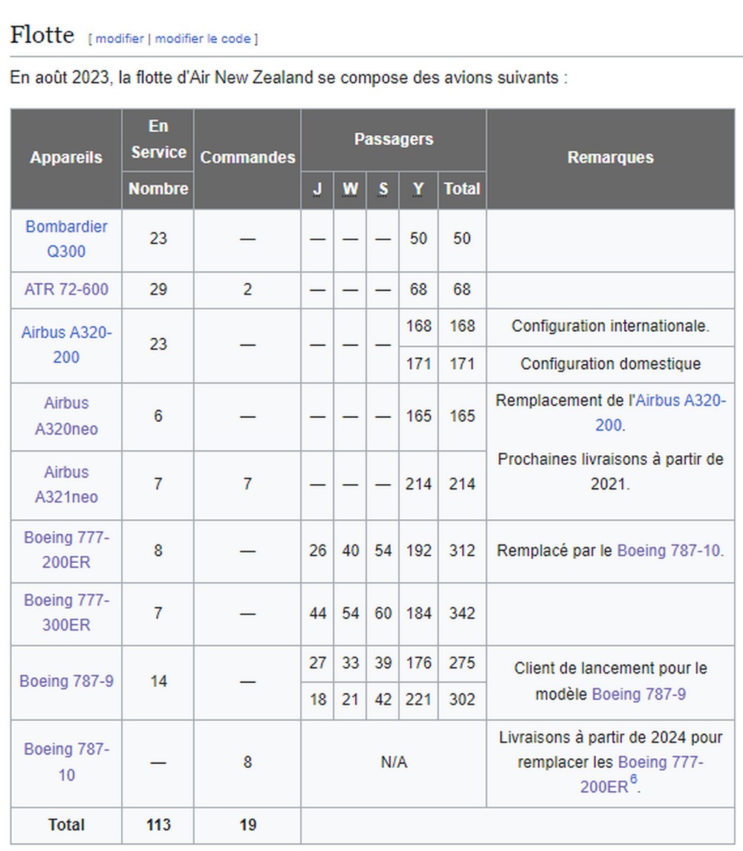Image resolution: width=743 pixels, height=851 pixels.
Task: Follow the Airbus A320-200 link in Appareils column
Action: tap(66, 345)
